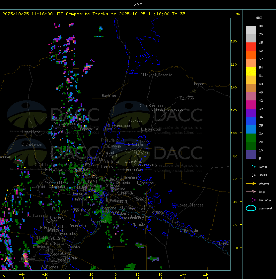Viewport: 276px width, 279px height.
Task: Select the light gray 80 dBZ swatch
Action: pyautogui.click(x=251, y=30)
